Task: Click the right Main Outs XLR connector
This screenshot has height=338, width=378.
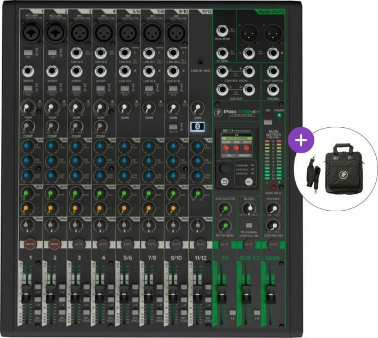Action: [273, 33]
